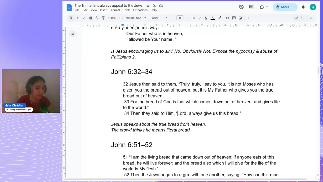Open the Edit menu
The image size is (323, 182).
click(x=85, y=10)
